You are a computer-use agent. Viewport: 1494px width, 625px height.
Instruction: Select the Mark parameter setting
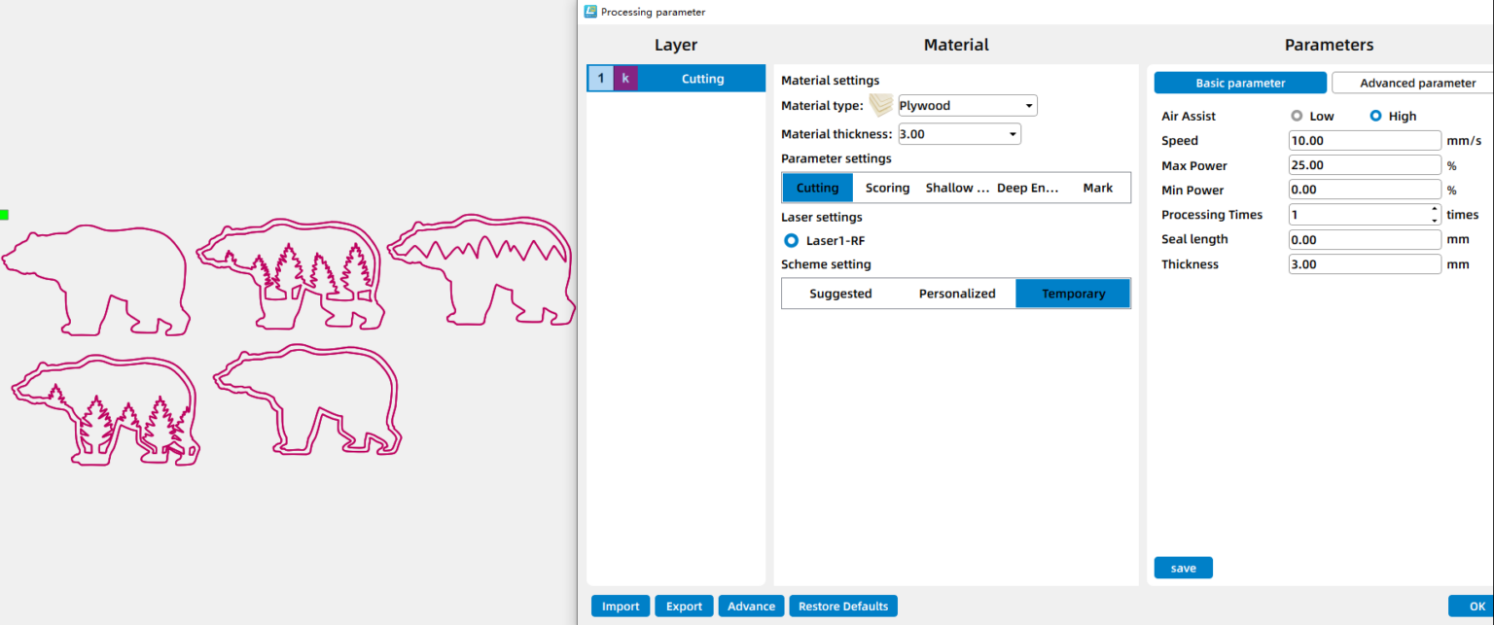point(1097,188)
